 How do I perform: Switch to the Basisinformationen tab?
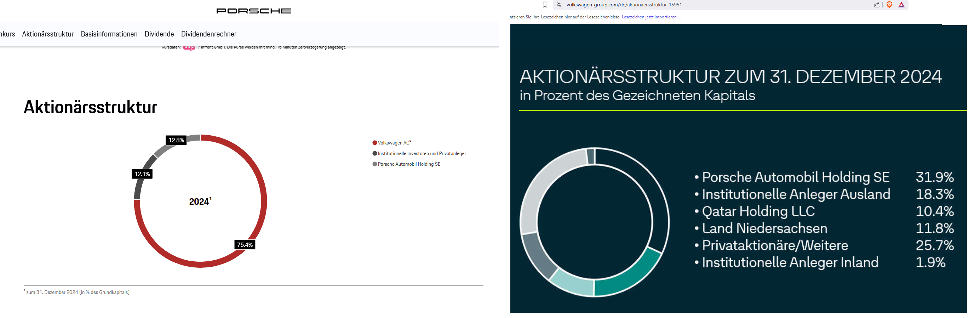pyautogui.click(x=109, y=34)
